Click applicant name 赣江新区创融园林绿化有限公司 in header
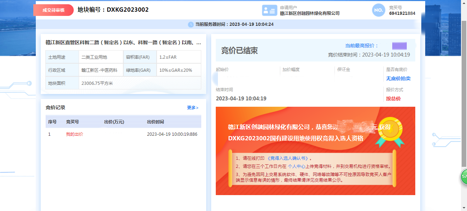 (x=310, y=13)
